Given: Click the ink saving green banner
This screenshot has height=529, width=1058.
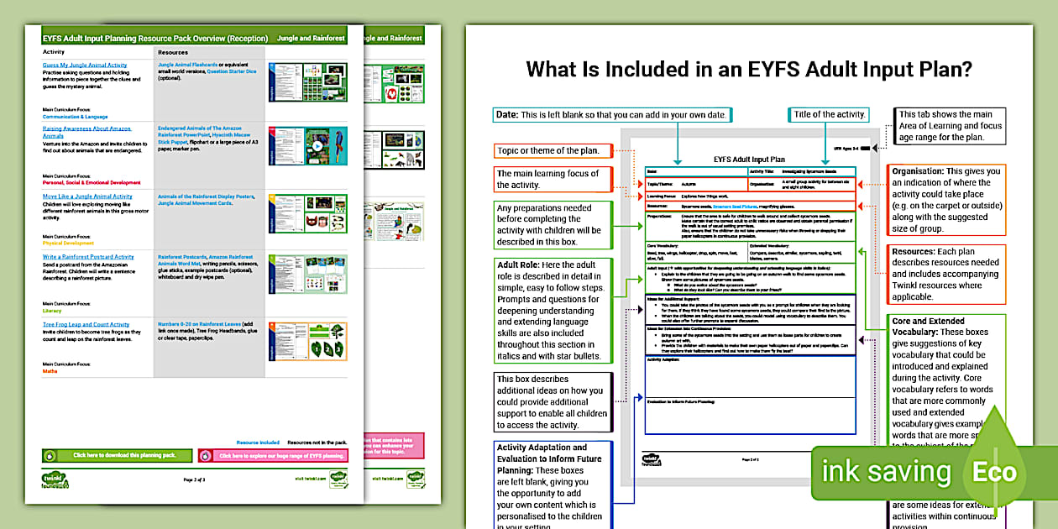Looking at the screenshot, I should pos(886,472).
